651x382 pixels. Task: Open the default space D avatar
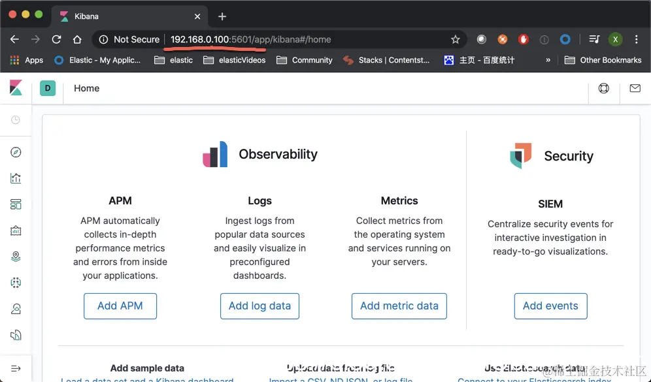(x=48, y=88)
